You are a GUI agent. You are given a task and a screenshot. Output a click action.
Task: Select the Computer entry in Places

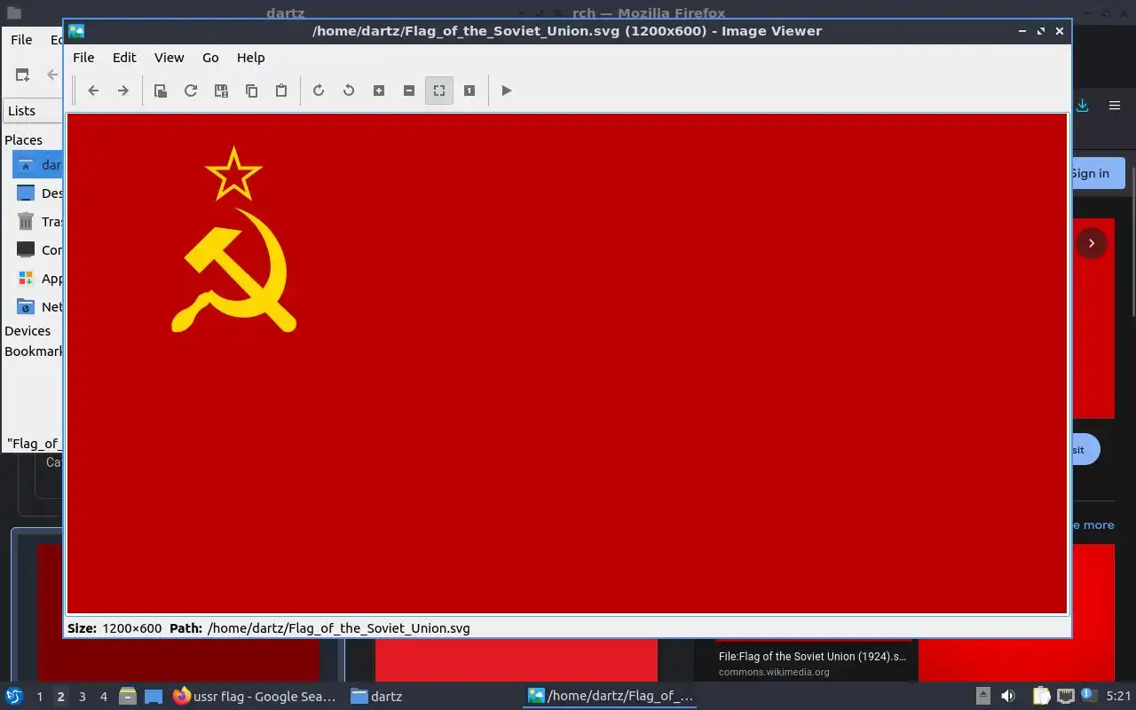[x=39, y=250]
